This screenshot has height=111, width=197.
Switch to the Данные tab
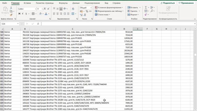(x=76, y=3)
